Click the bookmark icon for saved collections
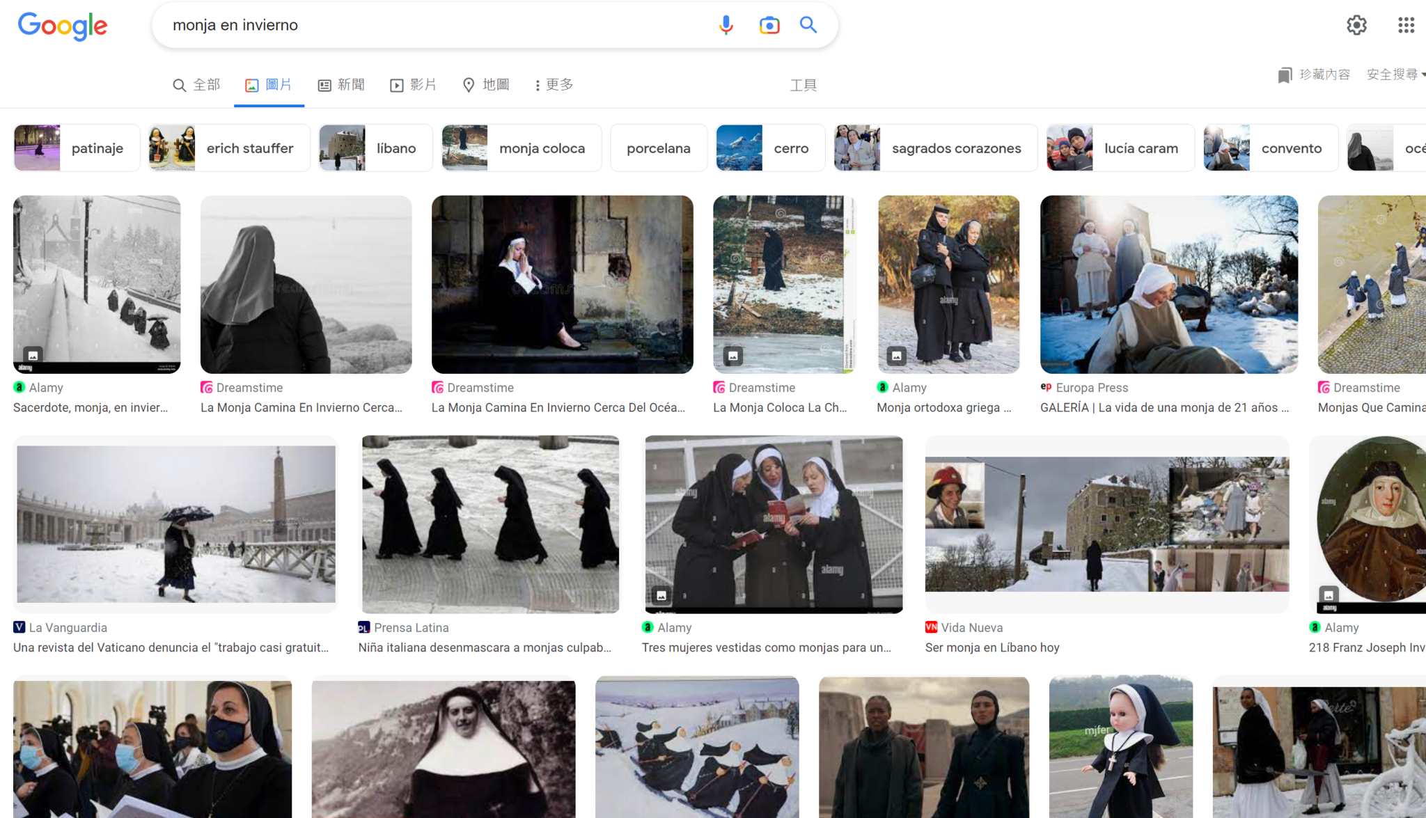 [x=1285, y=74]
